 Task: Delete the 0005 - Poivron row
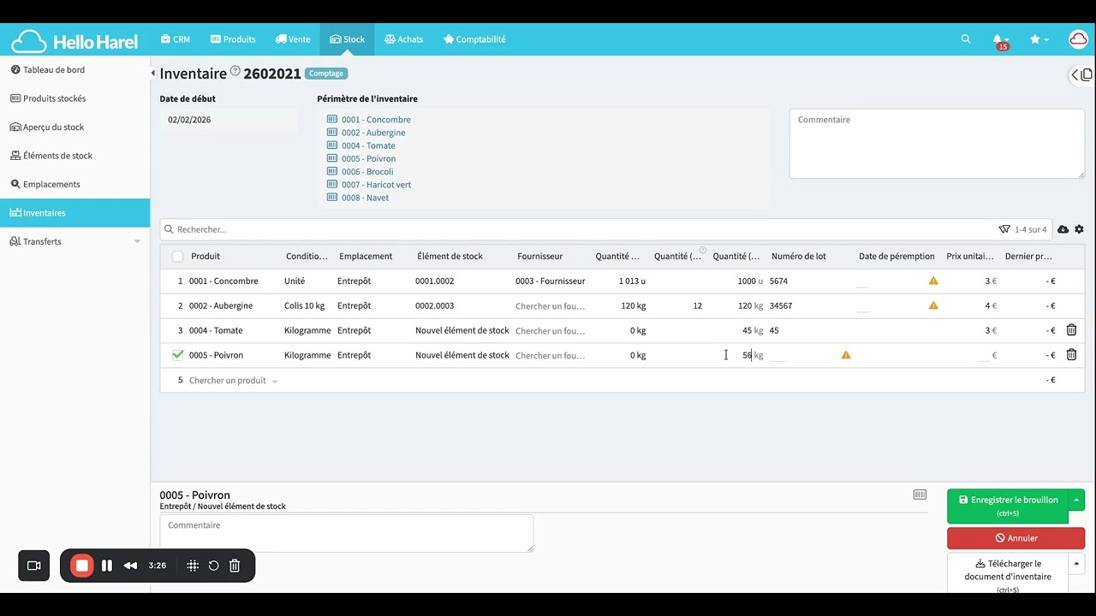[x=1071, y=355]
